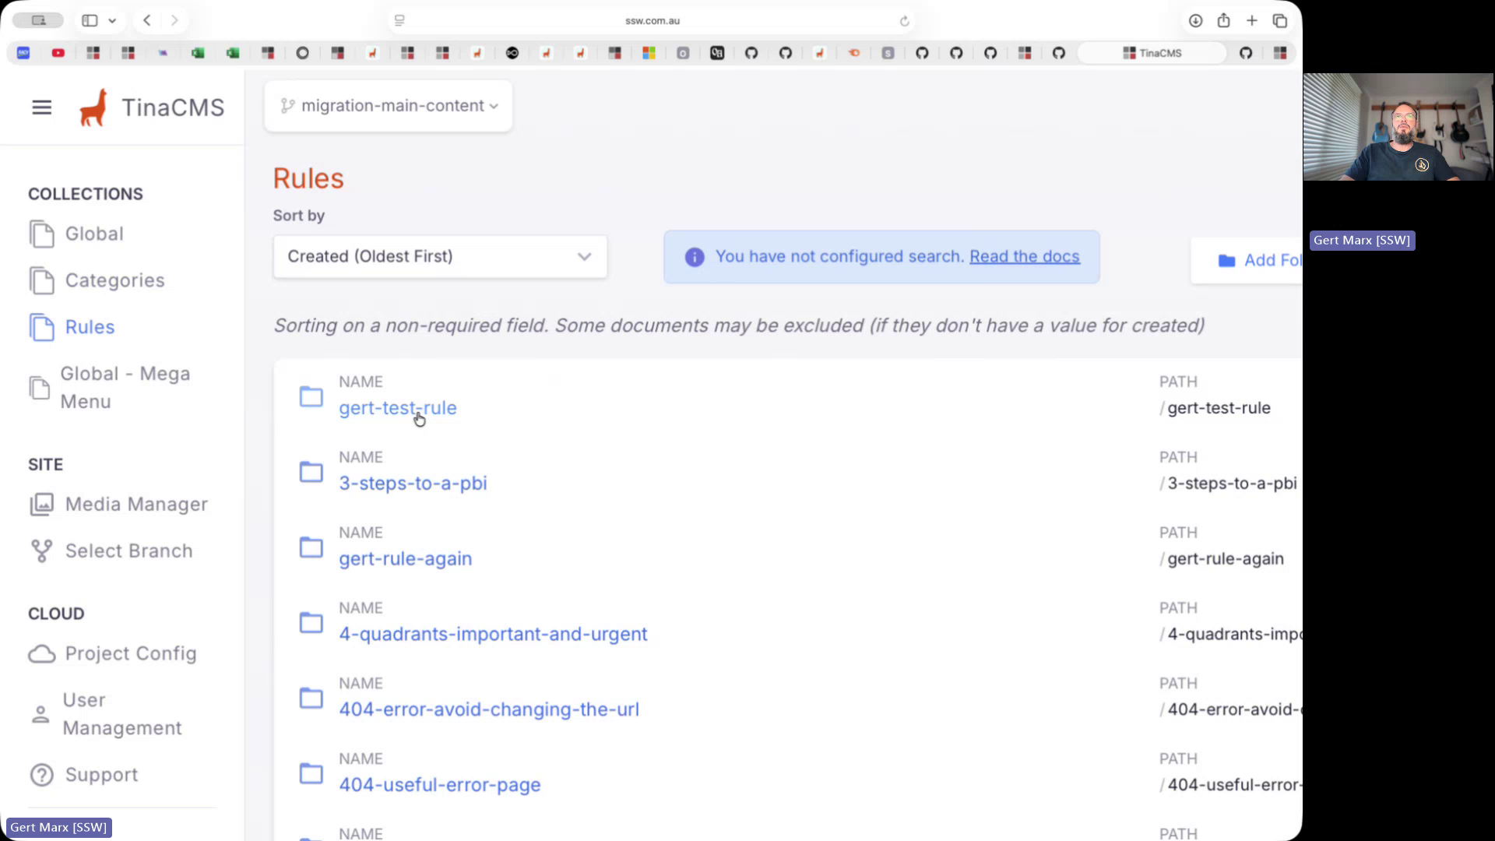Click the profile button left of the sidebar icon
1495x841 pixels.
click(38, 20)
